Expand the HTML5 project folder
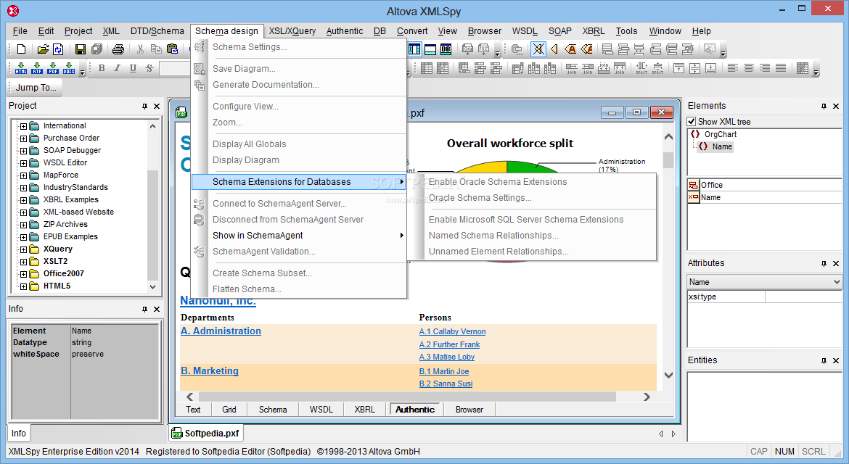The width and height of the screenshot is (849, 464). [23, 286]
